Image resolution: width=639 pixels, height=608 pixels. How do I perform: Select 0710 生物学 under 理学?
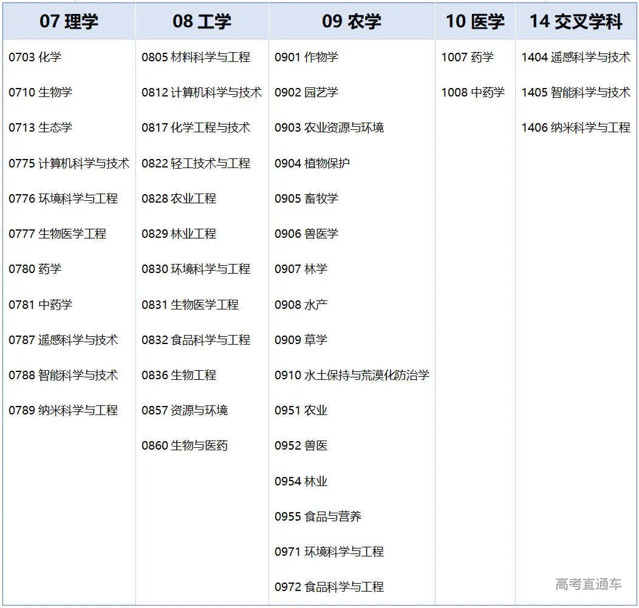(x=41, y=93)
